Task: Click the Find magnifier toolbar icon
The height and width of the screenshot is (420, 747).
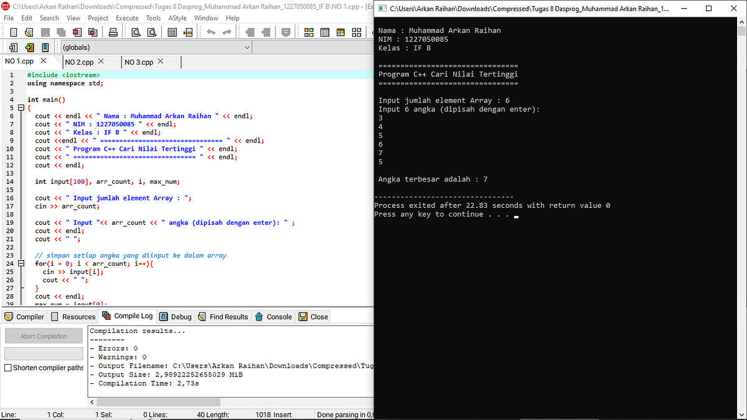Action: [x=136, y=32]
